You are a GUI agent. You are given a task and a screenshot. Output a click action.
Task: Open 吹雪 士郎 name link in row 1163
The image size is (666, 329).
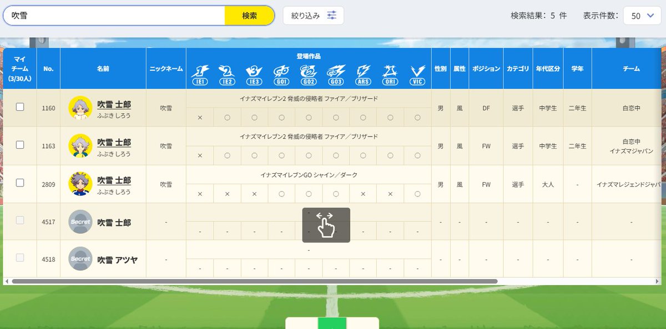[x=114, y=141]
